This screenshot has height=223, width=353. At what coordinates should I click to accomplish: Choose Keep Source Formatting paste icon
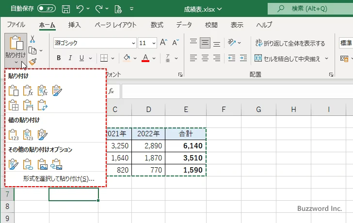(57, 91)
